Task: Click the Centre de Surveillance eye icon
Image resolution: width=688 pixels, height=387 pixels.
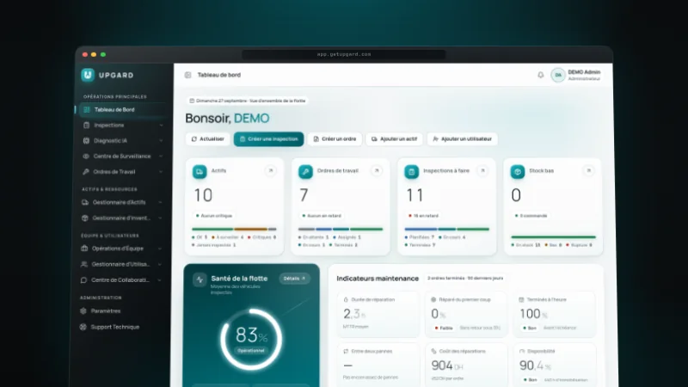Action: coord(86,157)
